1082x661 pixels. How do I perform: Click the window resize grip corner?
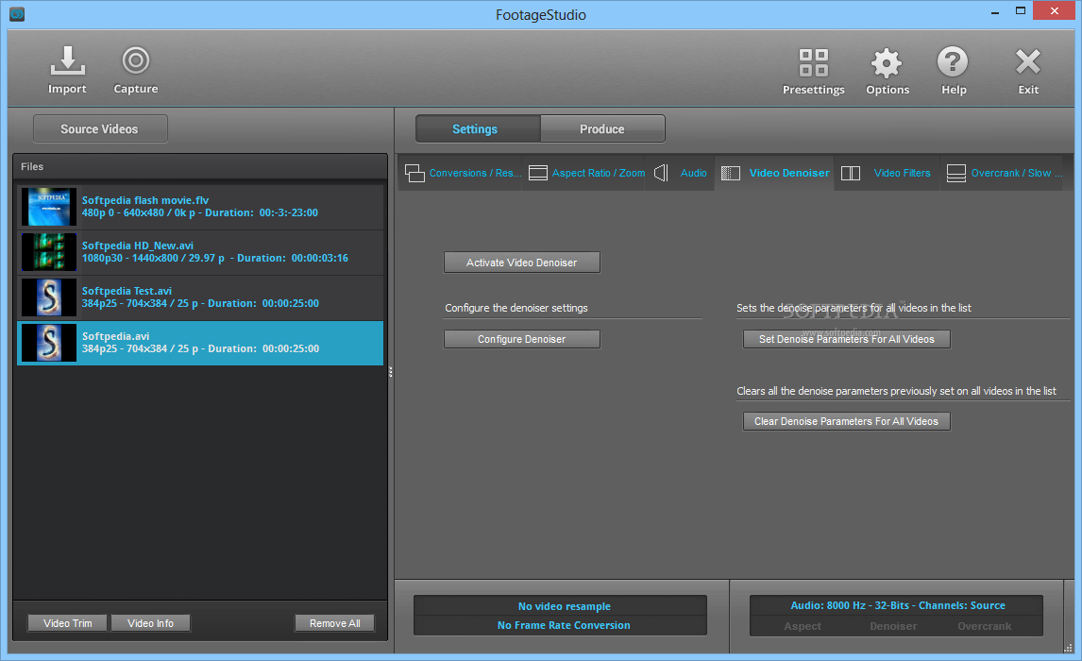[1068, 647]
